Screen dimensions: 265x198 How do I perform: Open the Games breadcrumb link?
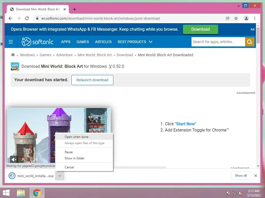(46, 55)
